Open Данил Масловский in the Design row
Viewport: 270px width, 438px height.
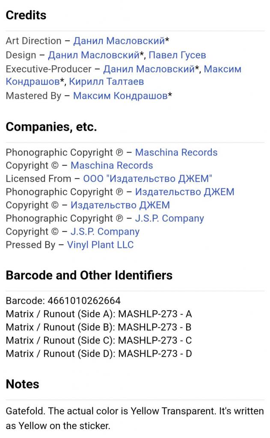94,55
